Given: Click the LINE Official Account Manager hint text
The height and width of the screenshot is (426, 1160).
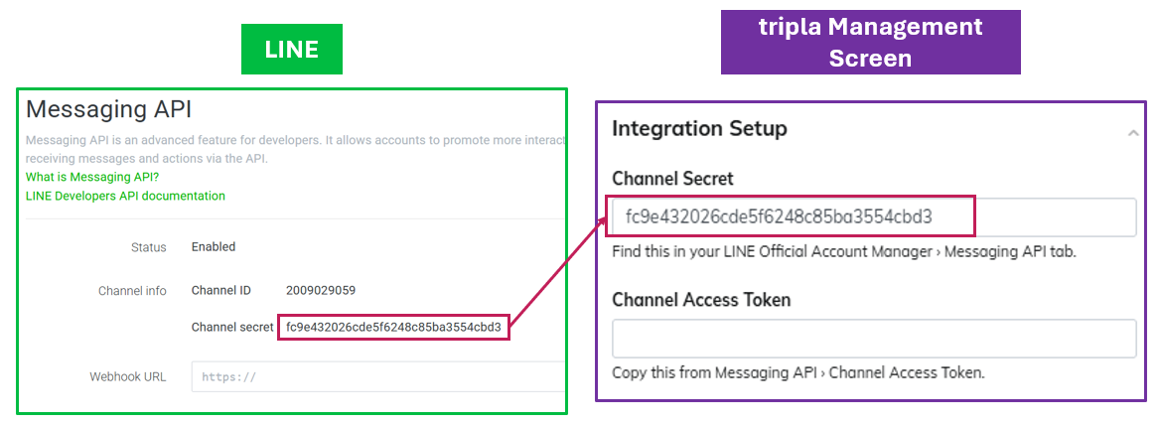Looking at the screenshot, I should pos(844,252).
